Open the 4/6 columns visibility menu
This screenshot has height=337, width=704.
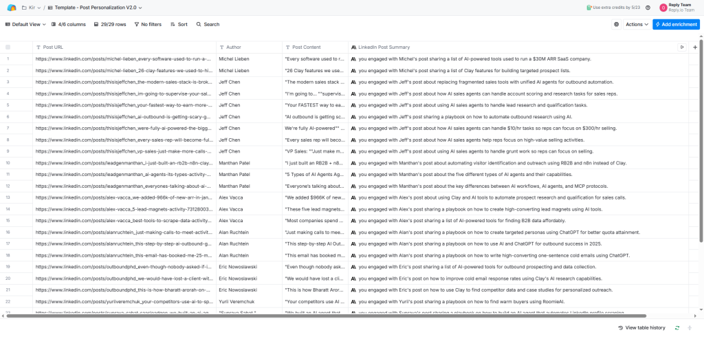68,24
